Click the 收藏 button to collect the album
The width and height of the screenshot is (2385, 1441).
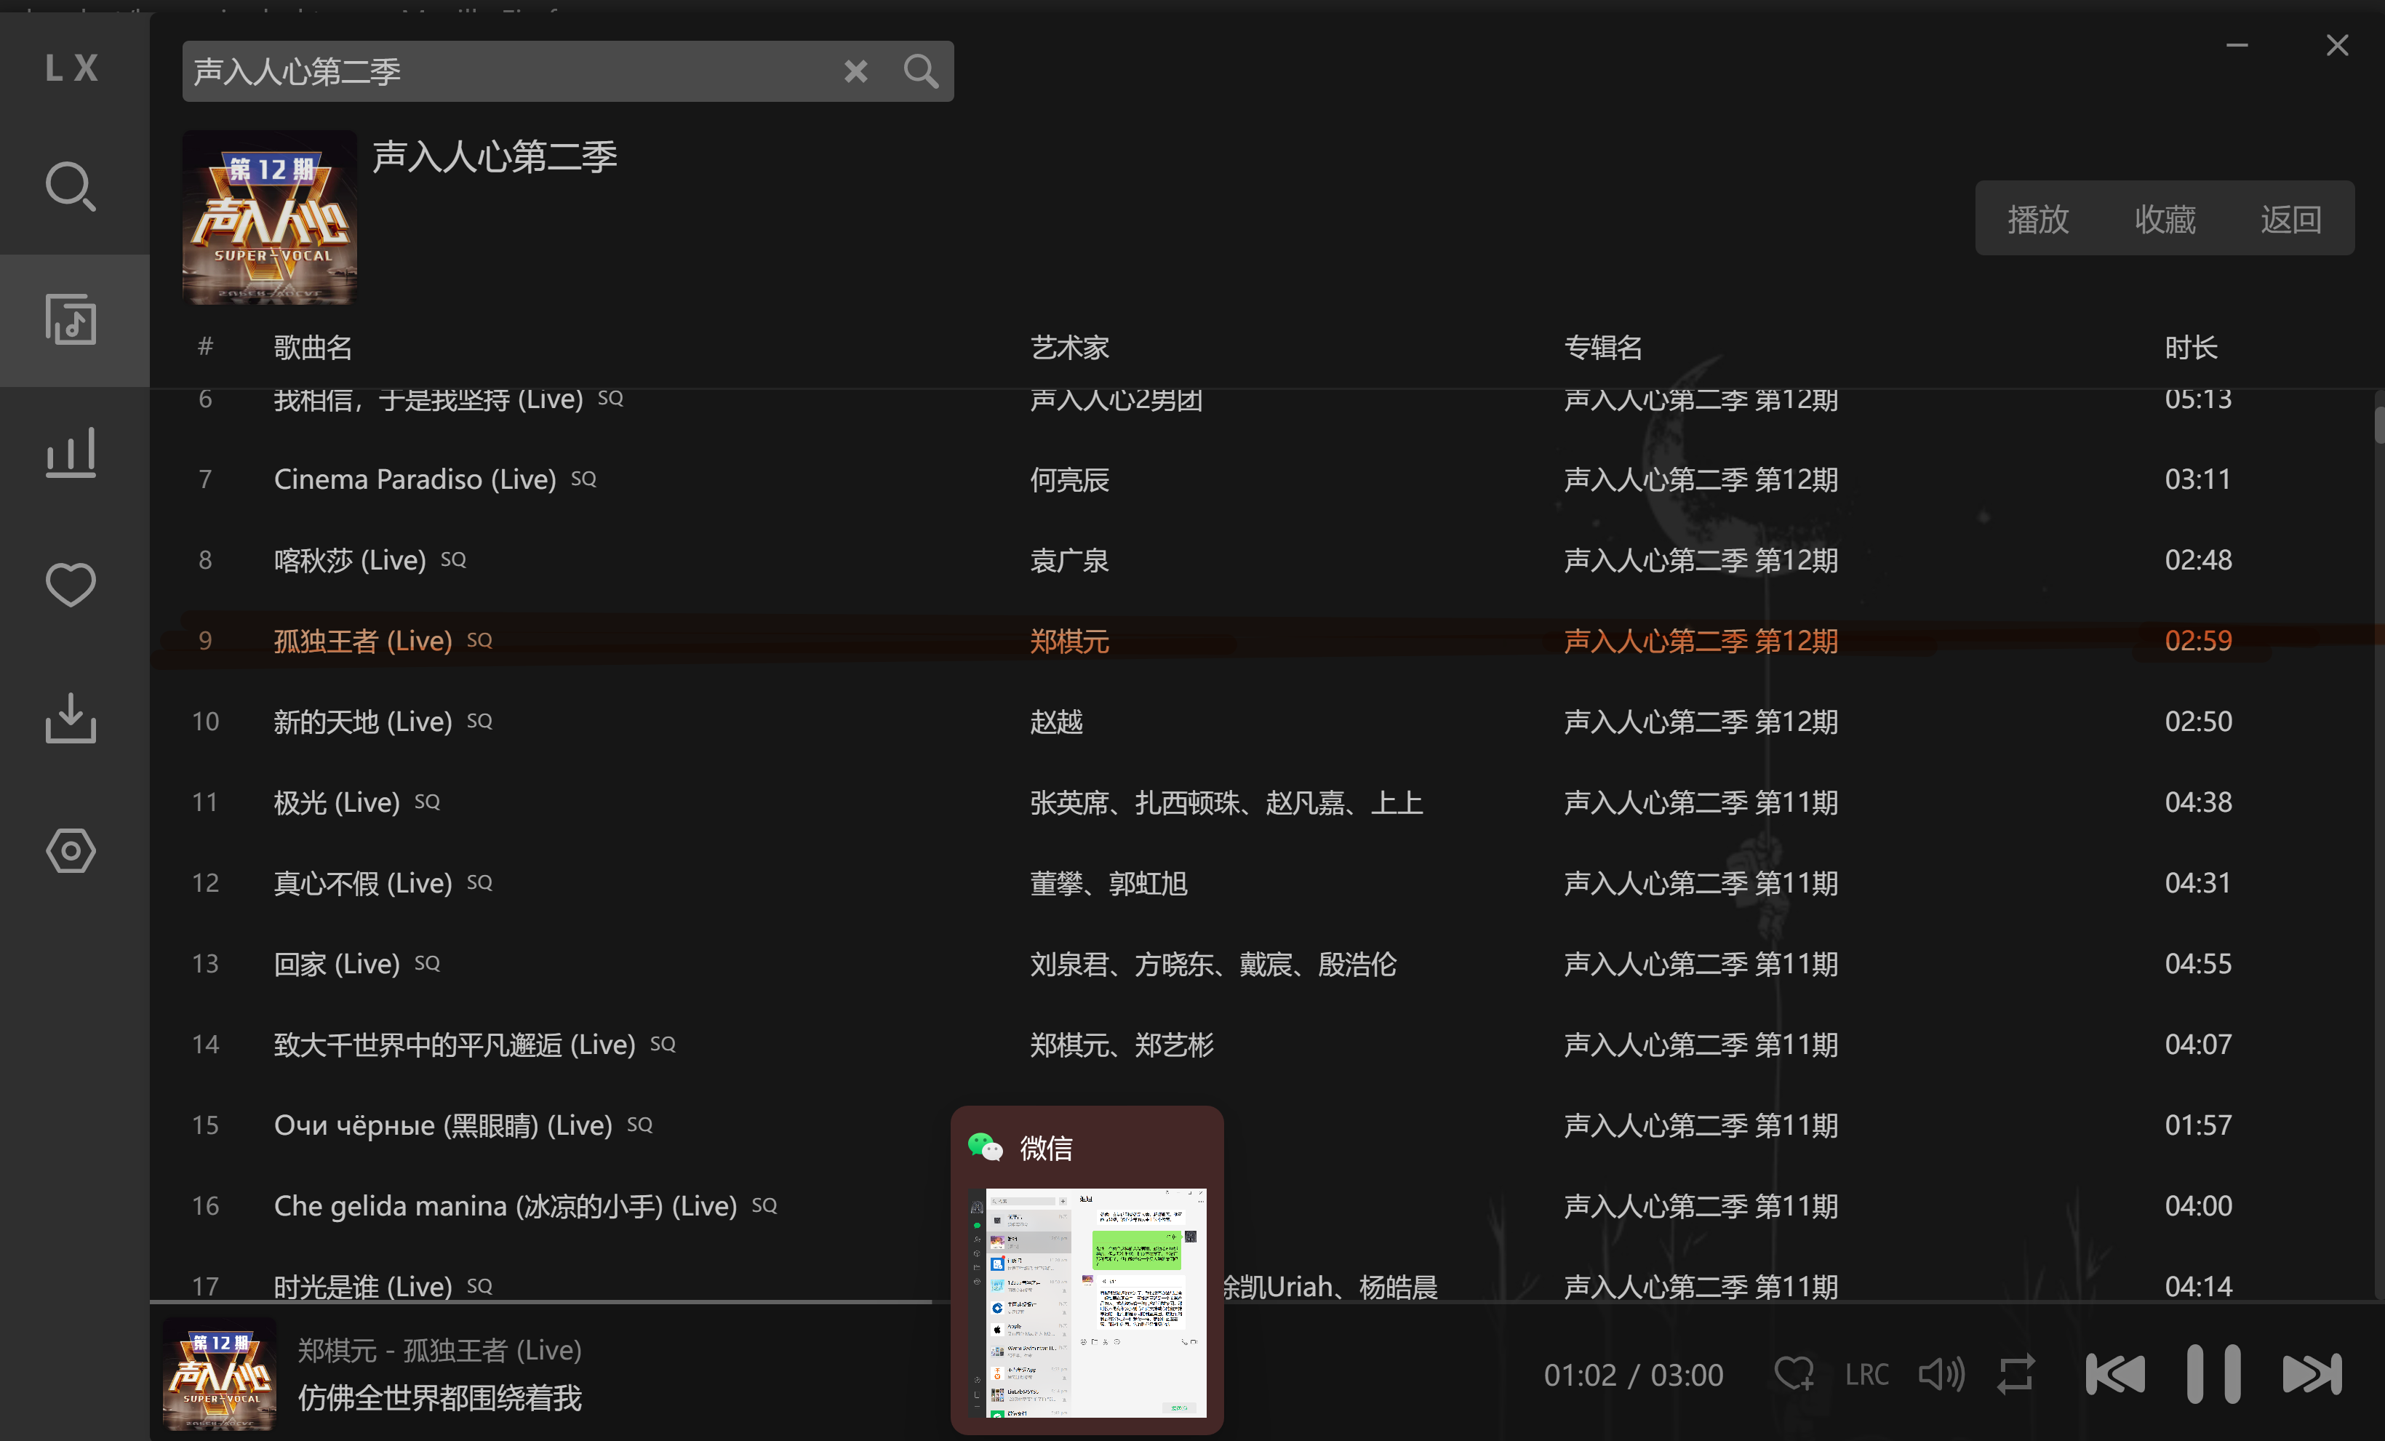point(2165,217)
